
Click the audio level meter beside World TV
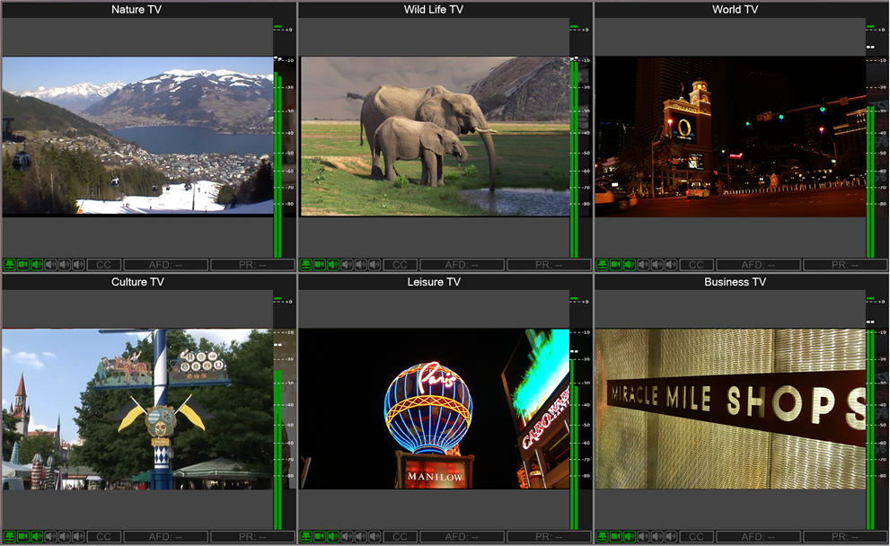[870, 180]
